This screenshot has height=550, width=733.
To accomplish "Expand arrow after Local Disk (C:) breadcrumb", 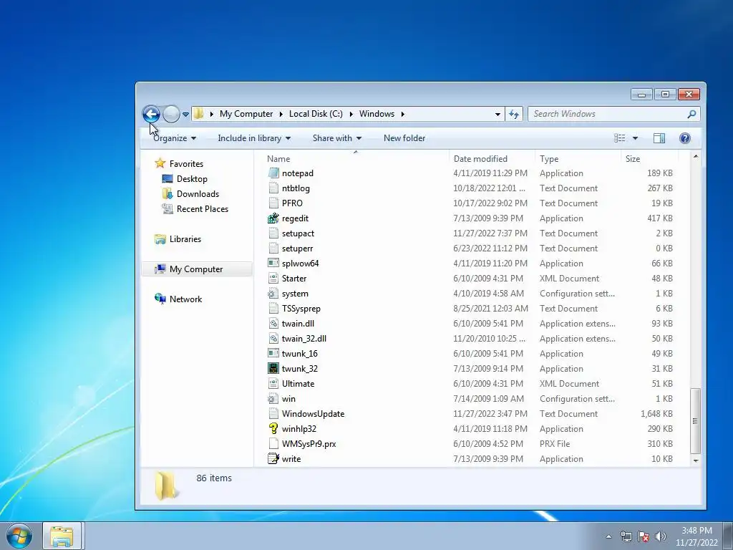I will (x=351, y=114).
